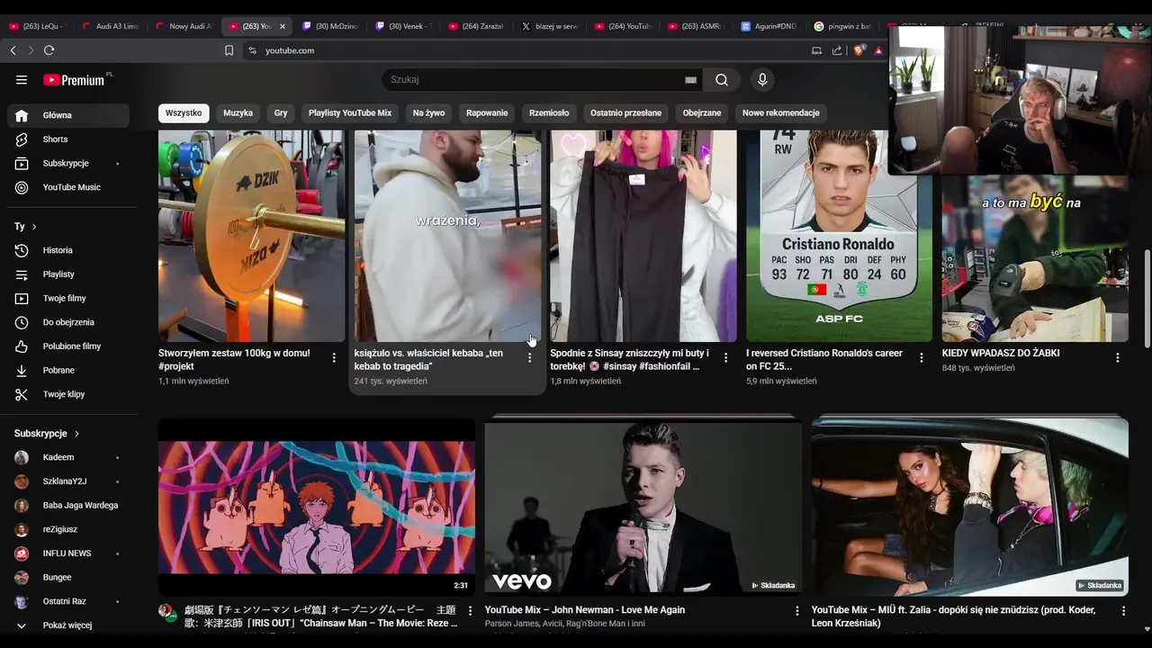This screenshot has width=1152, height=648.
Task: Select the Nowe rekomendacje chip
Action: [780, 113]
